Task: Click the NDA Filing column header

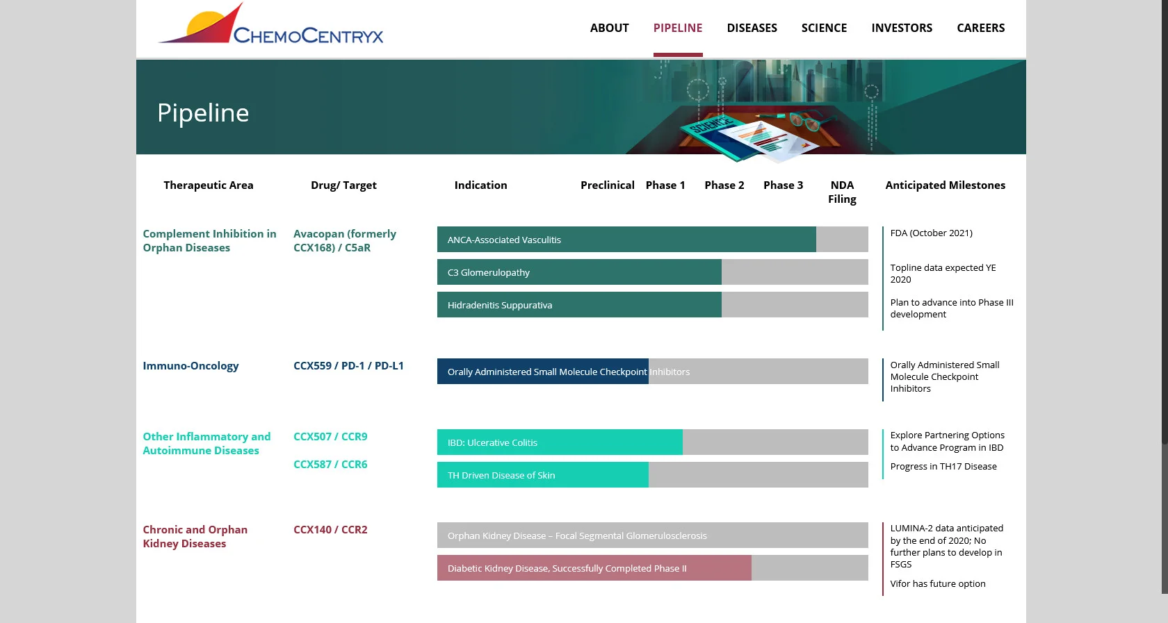Action: pos(842,192)
